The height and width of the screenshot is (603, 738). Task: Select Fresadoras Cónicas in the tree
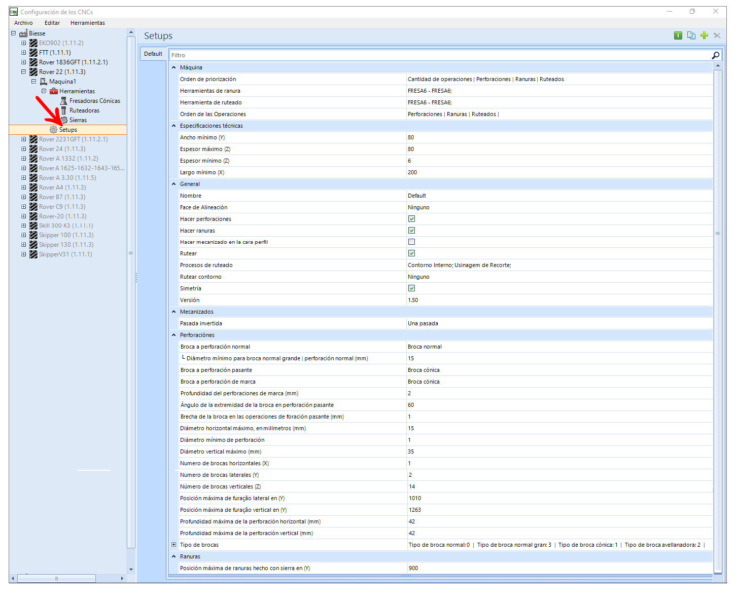pos(95,101)
